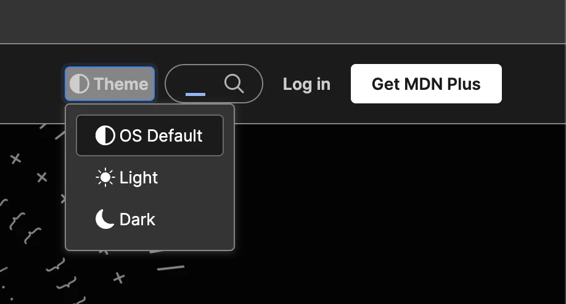Focus the rounded search input field
Viewport: 566px width, 304px height.
(x=214, y=84)
